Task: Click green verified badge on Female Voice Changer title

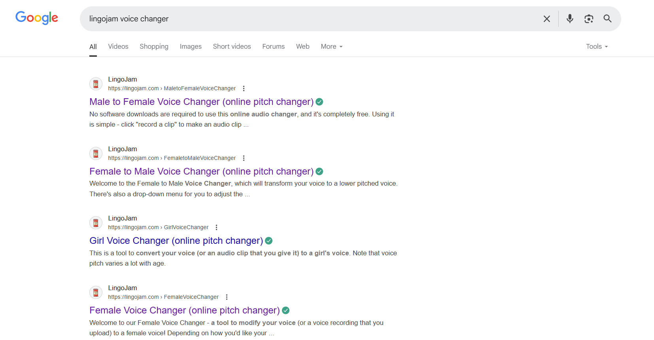Action: (x=286, y=310)
